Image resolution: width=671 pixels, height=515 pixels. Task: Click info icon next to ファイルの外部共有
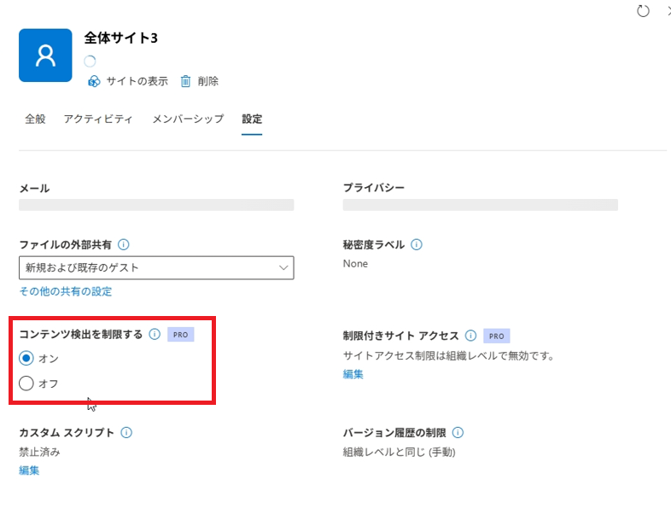tap(123, 244)
